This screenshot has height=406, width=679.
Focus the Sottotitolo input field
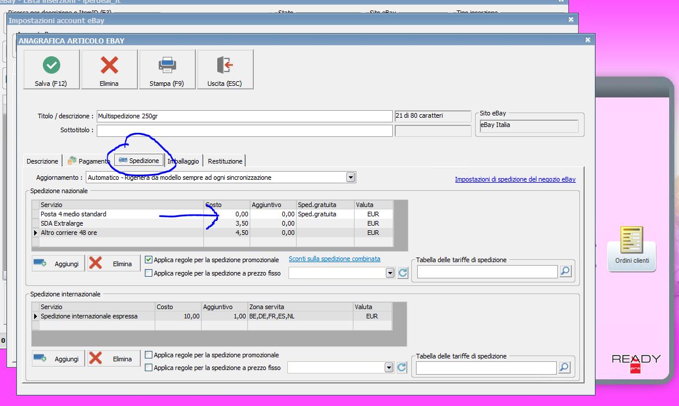point(244,130)
